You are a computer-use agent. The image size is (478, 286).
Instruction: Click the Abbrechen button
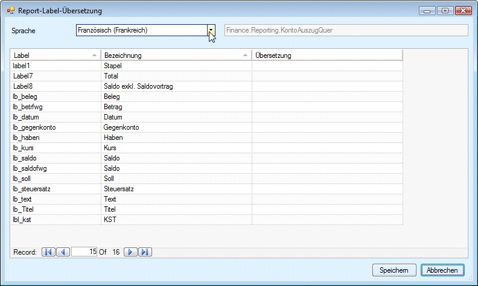coord(442,270)
